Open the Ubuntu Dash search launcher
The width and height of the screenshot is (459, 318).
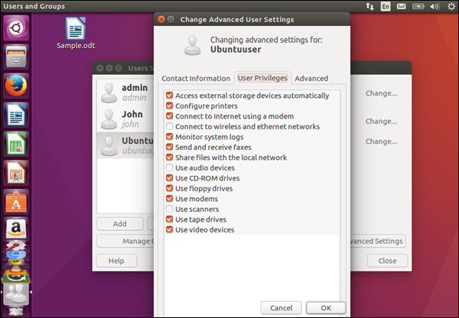[x=16, y=28]
